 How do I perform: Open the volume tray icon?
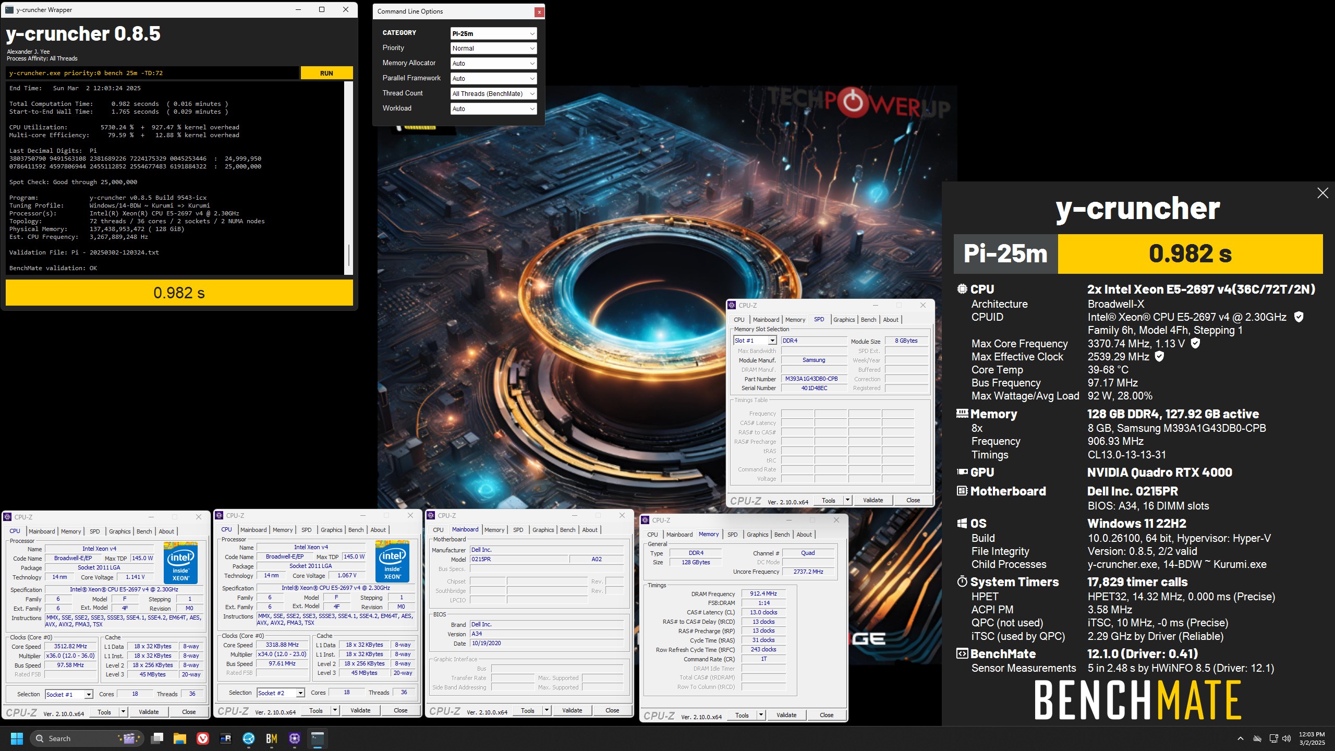click(1287, 738)
